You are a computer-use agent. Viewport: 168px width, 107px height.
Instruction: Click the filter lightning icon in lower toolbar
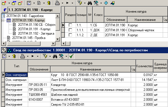45,56
